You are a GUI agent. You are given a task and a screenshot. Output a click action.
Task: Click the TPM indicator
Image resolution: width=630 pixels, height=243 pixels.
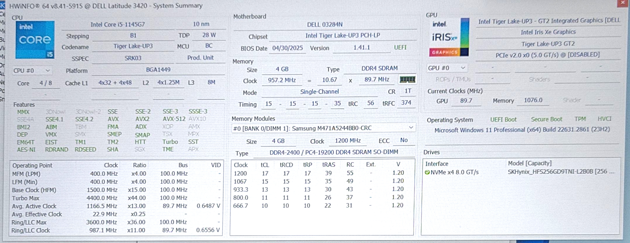pos(580,119)
